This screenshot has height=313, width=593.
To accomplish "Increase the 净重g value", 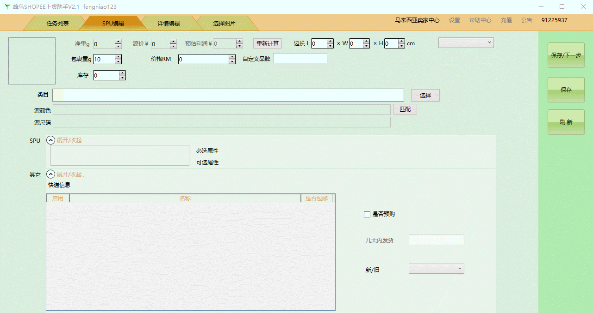I will tap(118, 42).
